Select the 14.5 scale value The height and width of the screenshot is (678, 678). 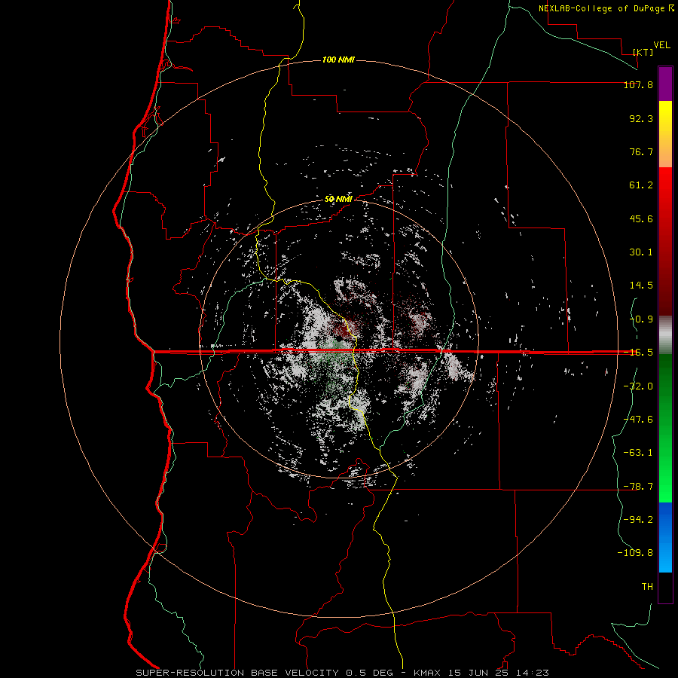(x=641, y=286)
